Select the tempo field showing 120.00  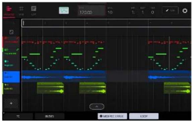91,11
